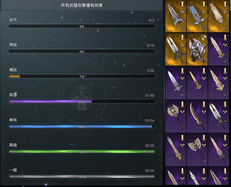Click the 神話 0% empty progress bar
Screen dimensions: 231x187
point(82,51)
